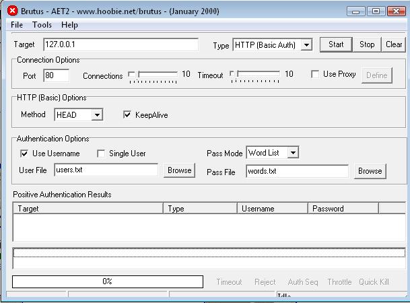Viewport: 410px width, 303px height.
Task: Click the Stop button
Action: point(367,44)
